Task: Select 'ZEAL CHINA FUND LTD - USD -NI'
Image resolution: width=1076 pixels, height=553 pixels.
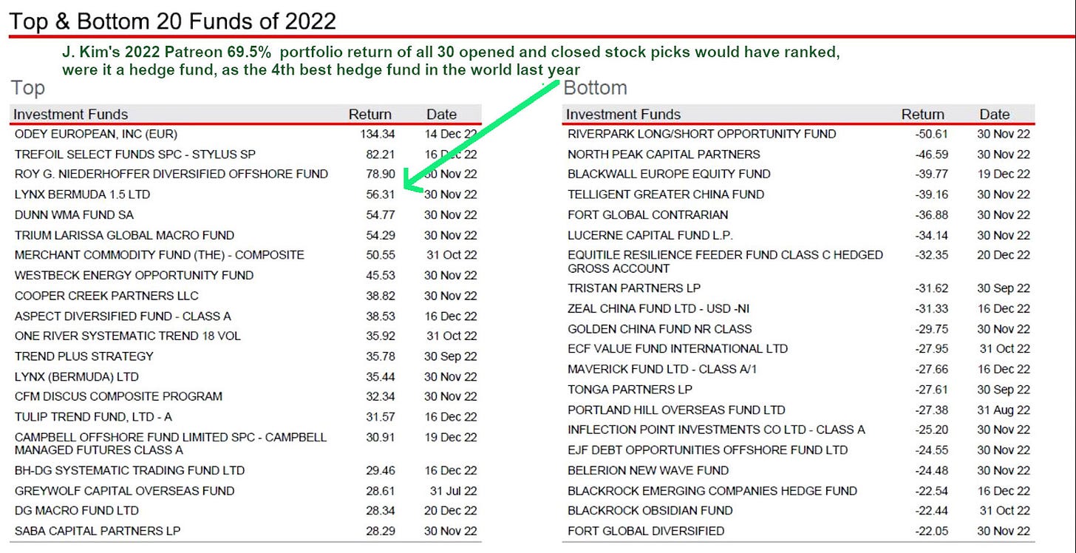Action: point(658,309)
